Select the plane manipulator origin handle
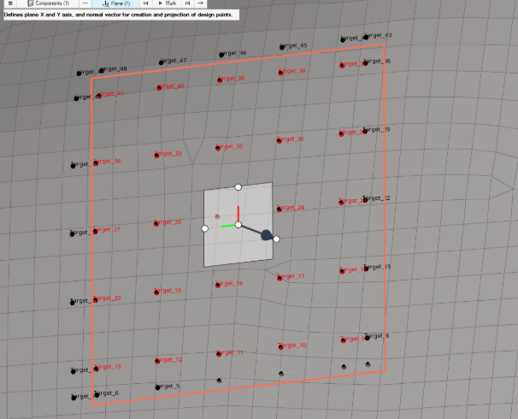The image size is (518, 419). click(x=238, y=225)
